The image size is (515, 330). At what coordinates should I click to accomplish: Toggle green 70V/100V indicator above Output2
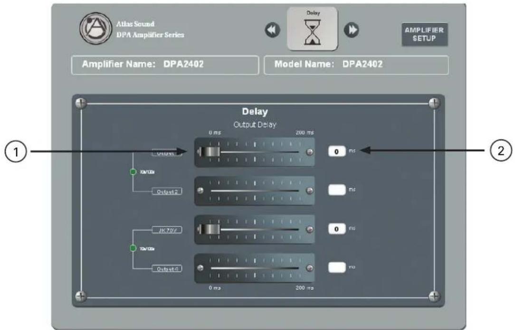[133, 172]
